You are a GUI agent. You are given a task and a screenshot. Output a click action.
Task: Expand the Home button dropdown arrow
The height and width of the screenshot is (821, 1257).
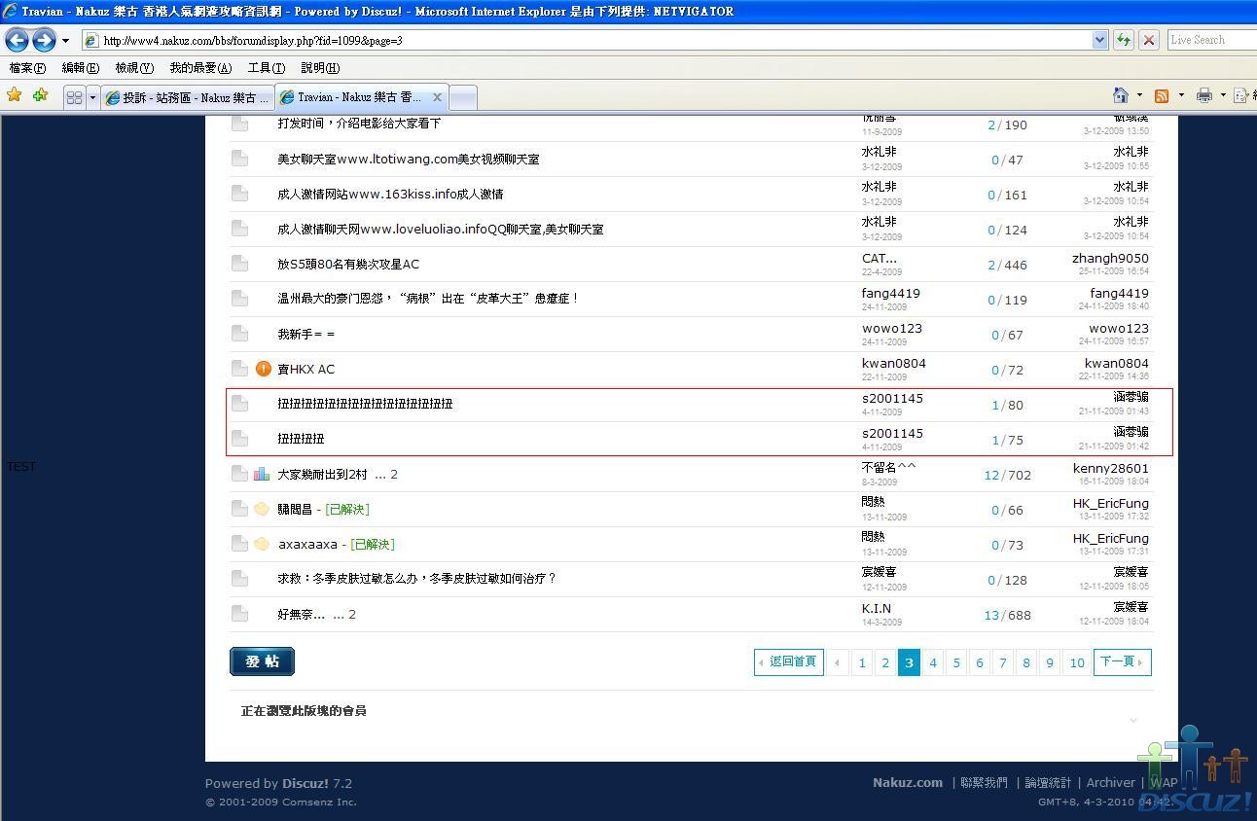[x=1139, y=95]
